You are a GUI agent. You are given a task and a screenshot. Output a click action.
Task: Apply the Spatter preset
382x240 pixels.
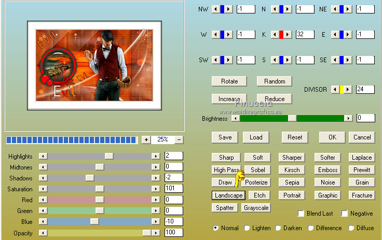(x=225, y=208)
